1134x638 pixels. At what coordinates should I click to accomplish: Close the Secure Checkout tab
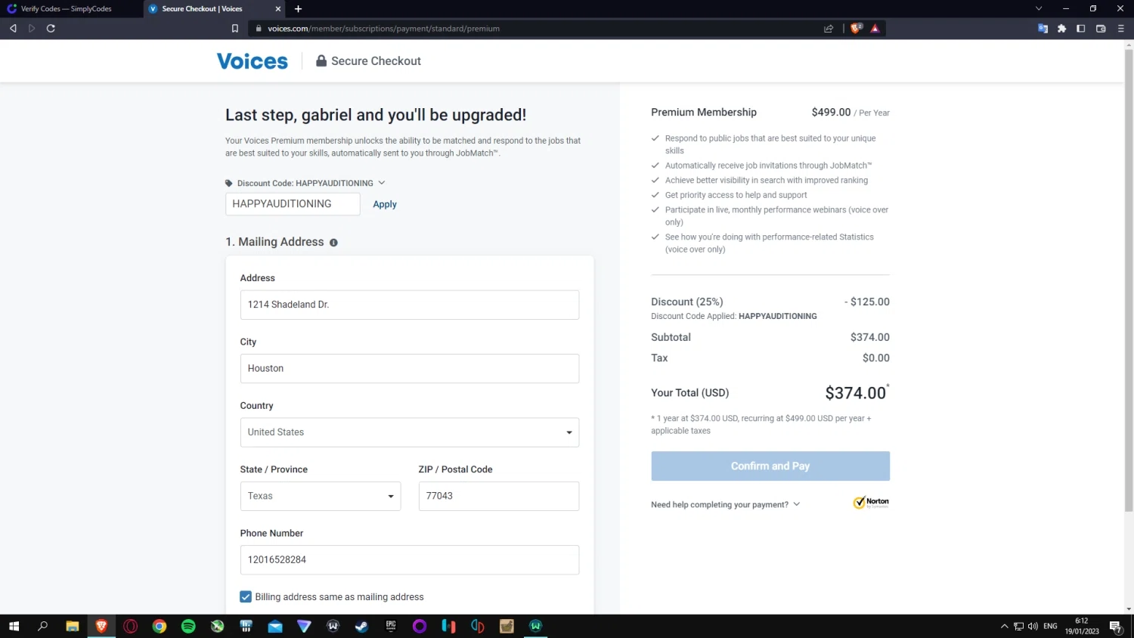(x=278, y=9)
